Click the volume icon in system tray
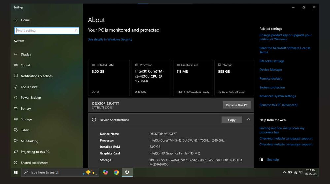330x184 pixels. pos(301,172)
